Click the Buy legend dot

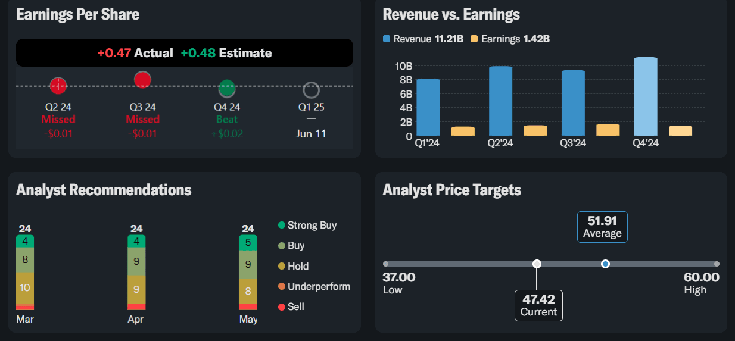282,246
